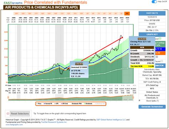The height and width of the screenshot is (129, 169).
Task: Click the GRAPH KEY header
Action: (x=152, y=34)
